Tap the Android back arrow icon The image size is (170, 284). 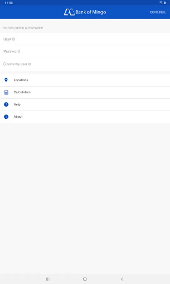click(x=122, y=279)
